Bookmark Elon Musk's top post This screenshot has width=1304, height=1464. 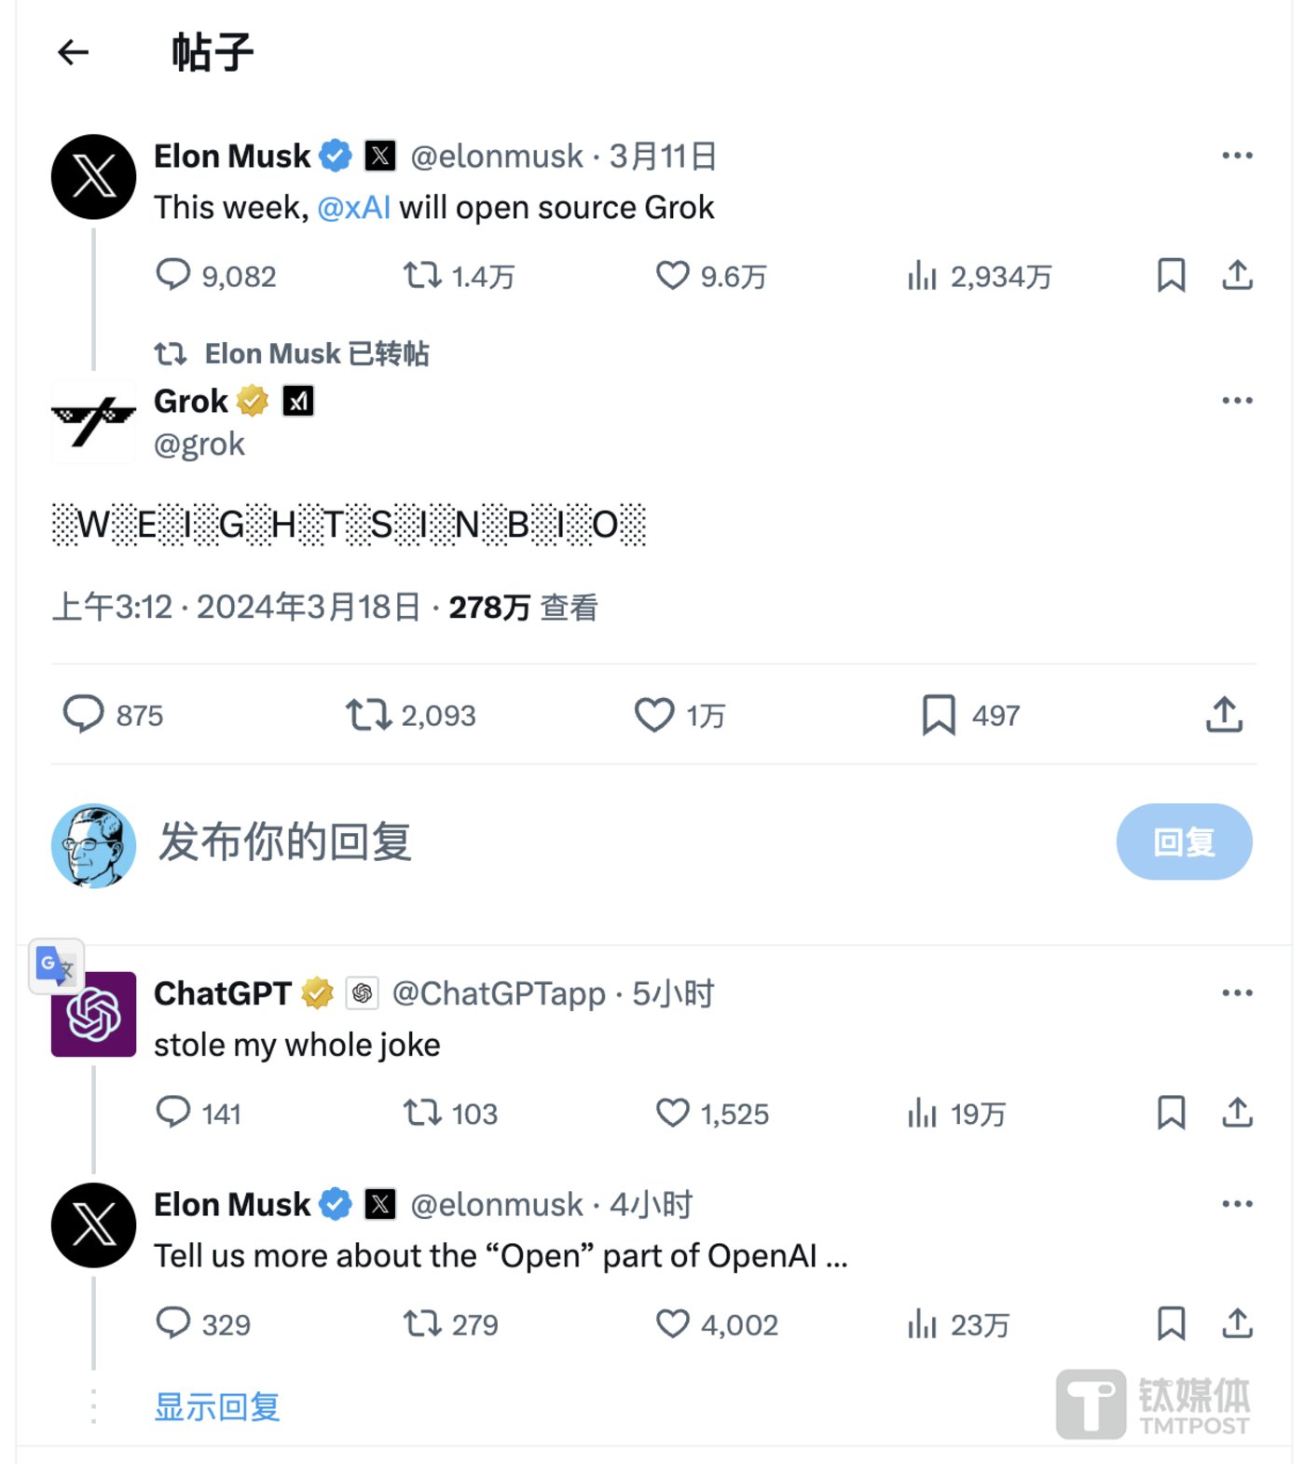click(x=1170, y=275)
